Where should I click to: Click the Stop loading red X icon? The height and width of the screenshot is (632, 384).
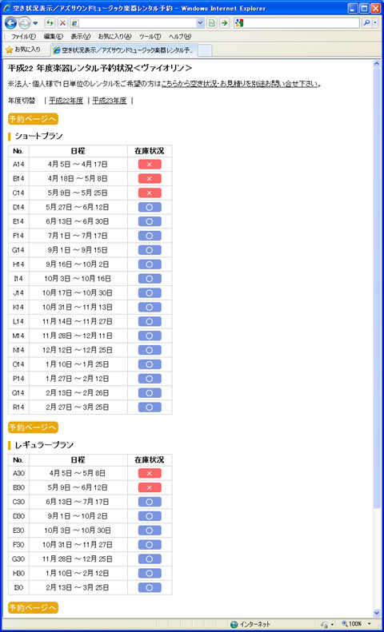coord(62,23)
